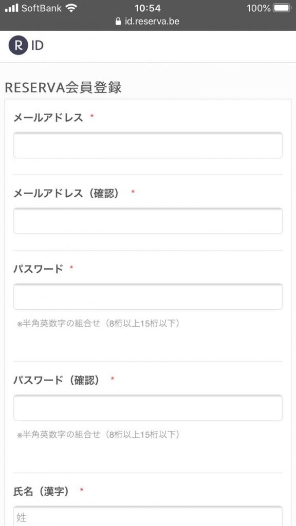The image size is (296, 526).
Task: Tap the RESERVA R logo icon
Action: [18, 46]
